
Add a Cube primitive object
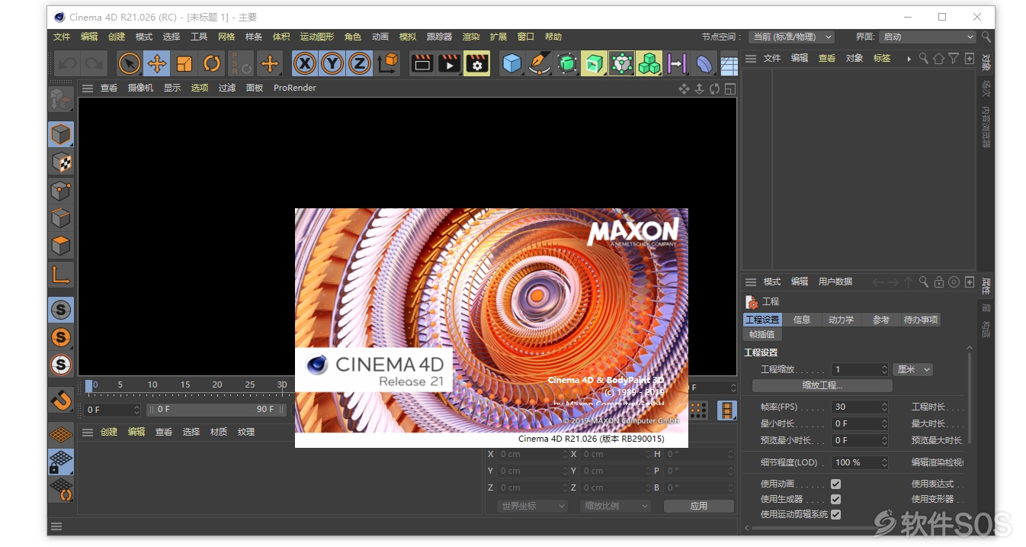(x=512, y=63)
